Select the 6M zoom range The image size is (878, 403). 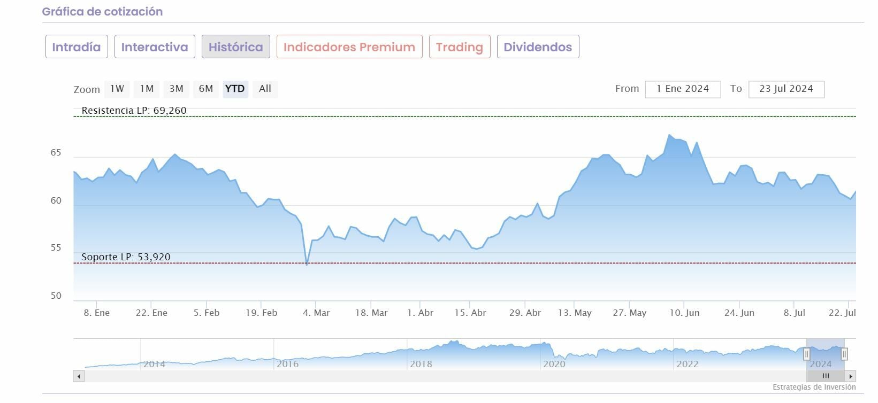coord(206,89)
